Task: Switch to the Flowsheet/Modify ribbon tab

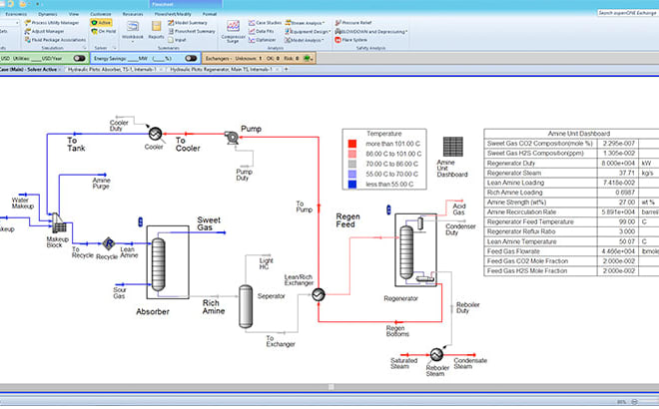Action: pyautogui.click(x=173, y=14)
